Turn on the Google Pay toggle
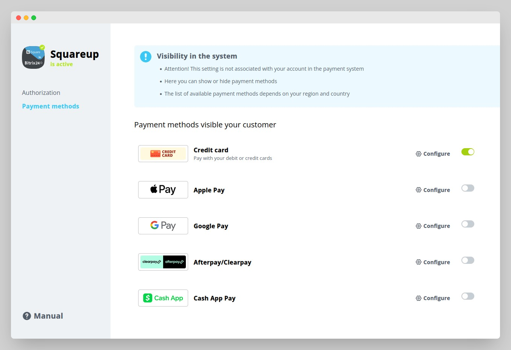Viewport: 511px width, 350px height. [x=468, y=224]
